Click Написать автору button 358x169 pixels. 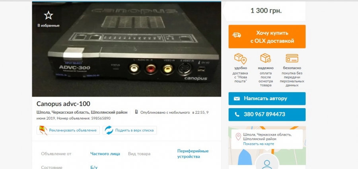point(267,99)
